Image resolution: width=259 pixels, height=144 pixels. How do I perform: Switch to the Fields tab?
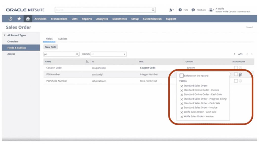coord(49,39)
